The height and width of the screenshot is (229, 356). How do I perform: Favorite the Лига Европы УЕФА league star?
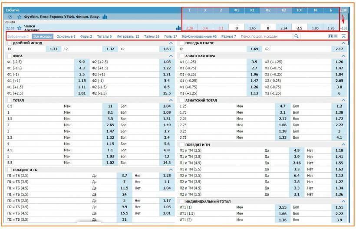pyautogui.click(x=19, y=16)
